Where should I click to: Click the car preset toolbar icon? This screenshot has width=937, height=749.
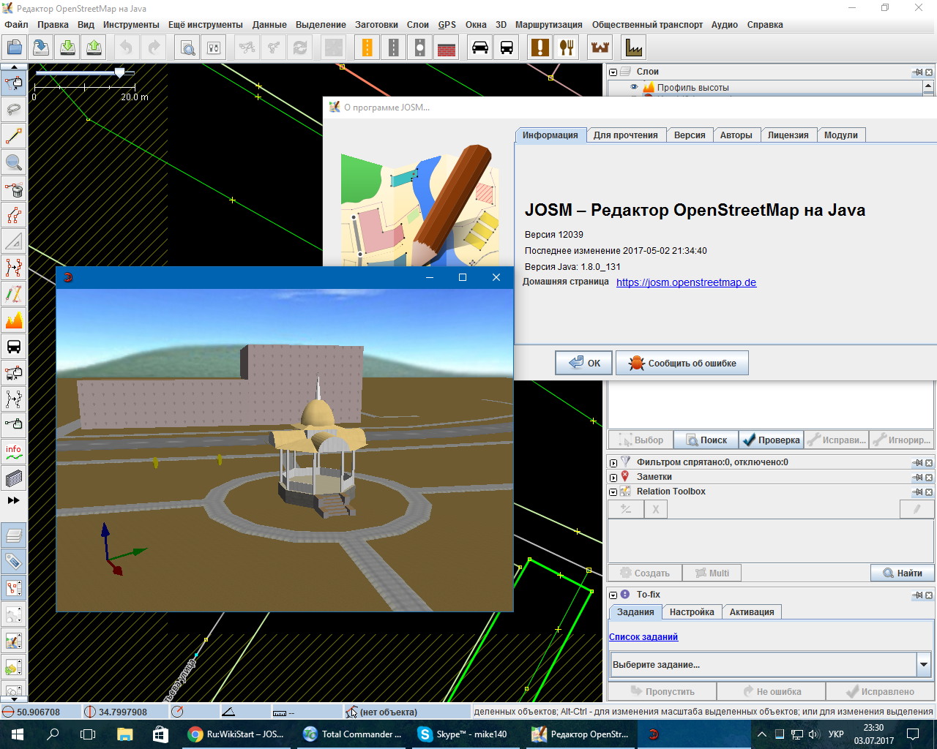[480, 48]
